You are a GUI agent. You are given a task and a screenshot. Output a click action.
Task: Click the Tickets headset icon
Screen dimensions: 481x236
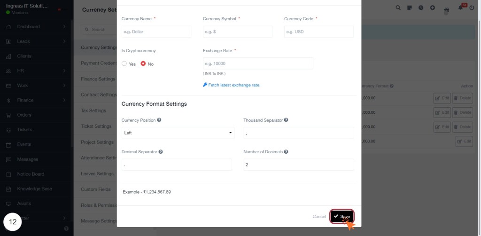pyautogui.click(x=8, y=130)
